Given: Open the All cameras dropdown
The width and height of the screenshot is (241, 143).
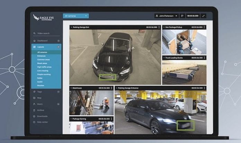Looking at the screenshot, I should (x=76, y=16).
